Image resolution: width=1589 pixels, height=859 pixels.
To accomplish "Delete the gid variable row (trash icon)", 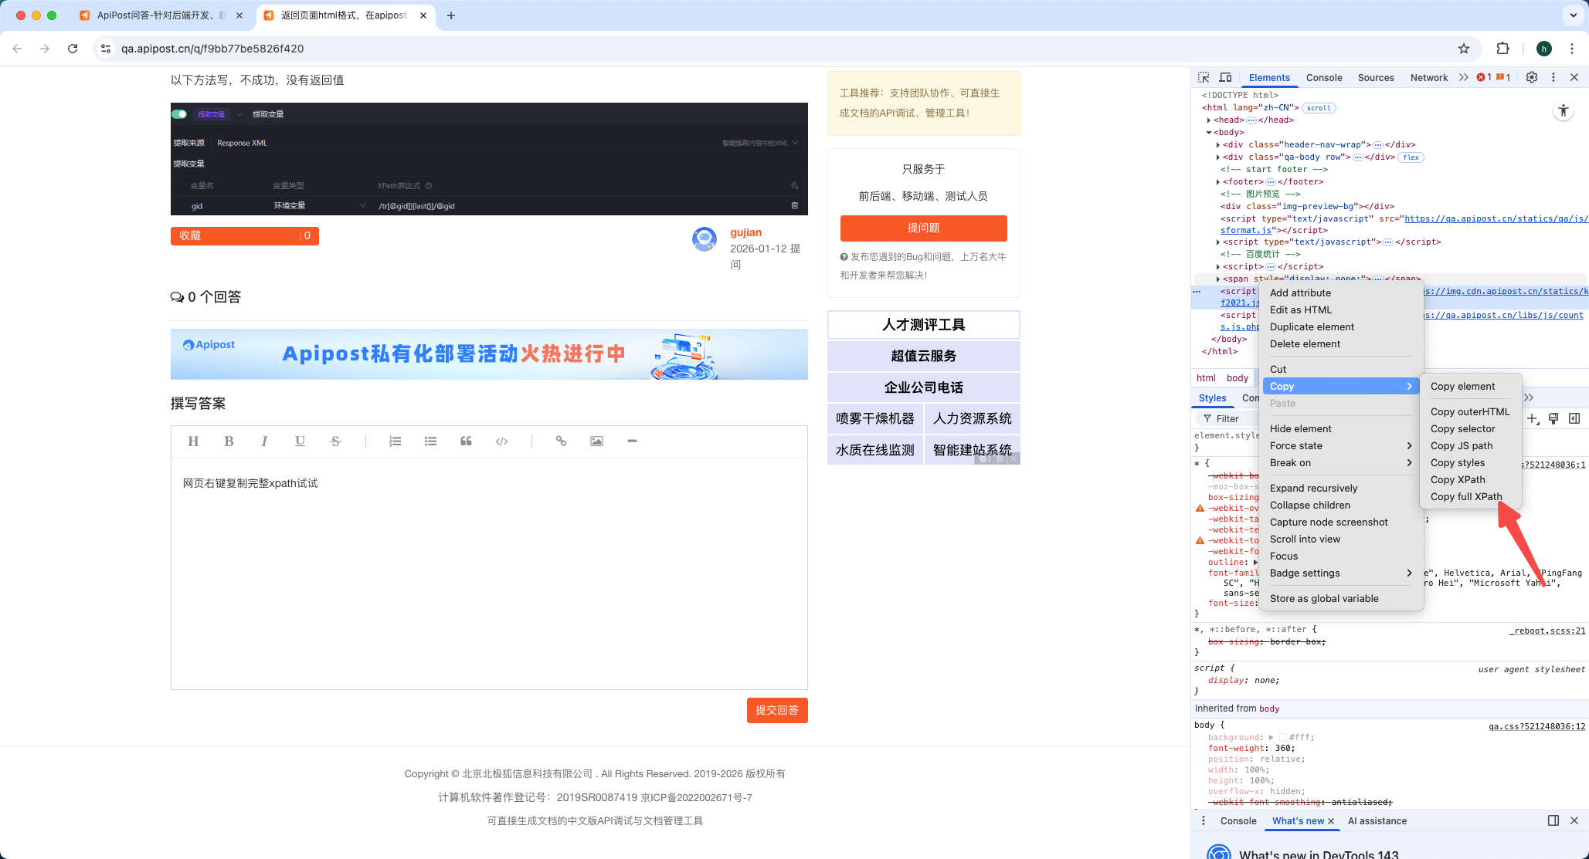I will (x=796, y=205).
